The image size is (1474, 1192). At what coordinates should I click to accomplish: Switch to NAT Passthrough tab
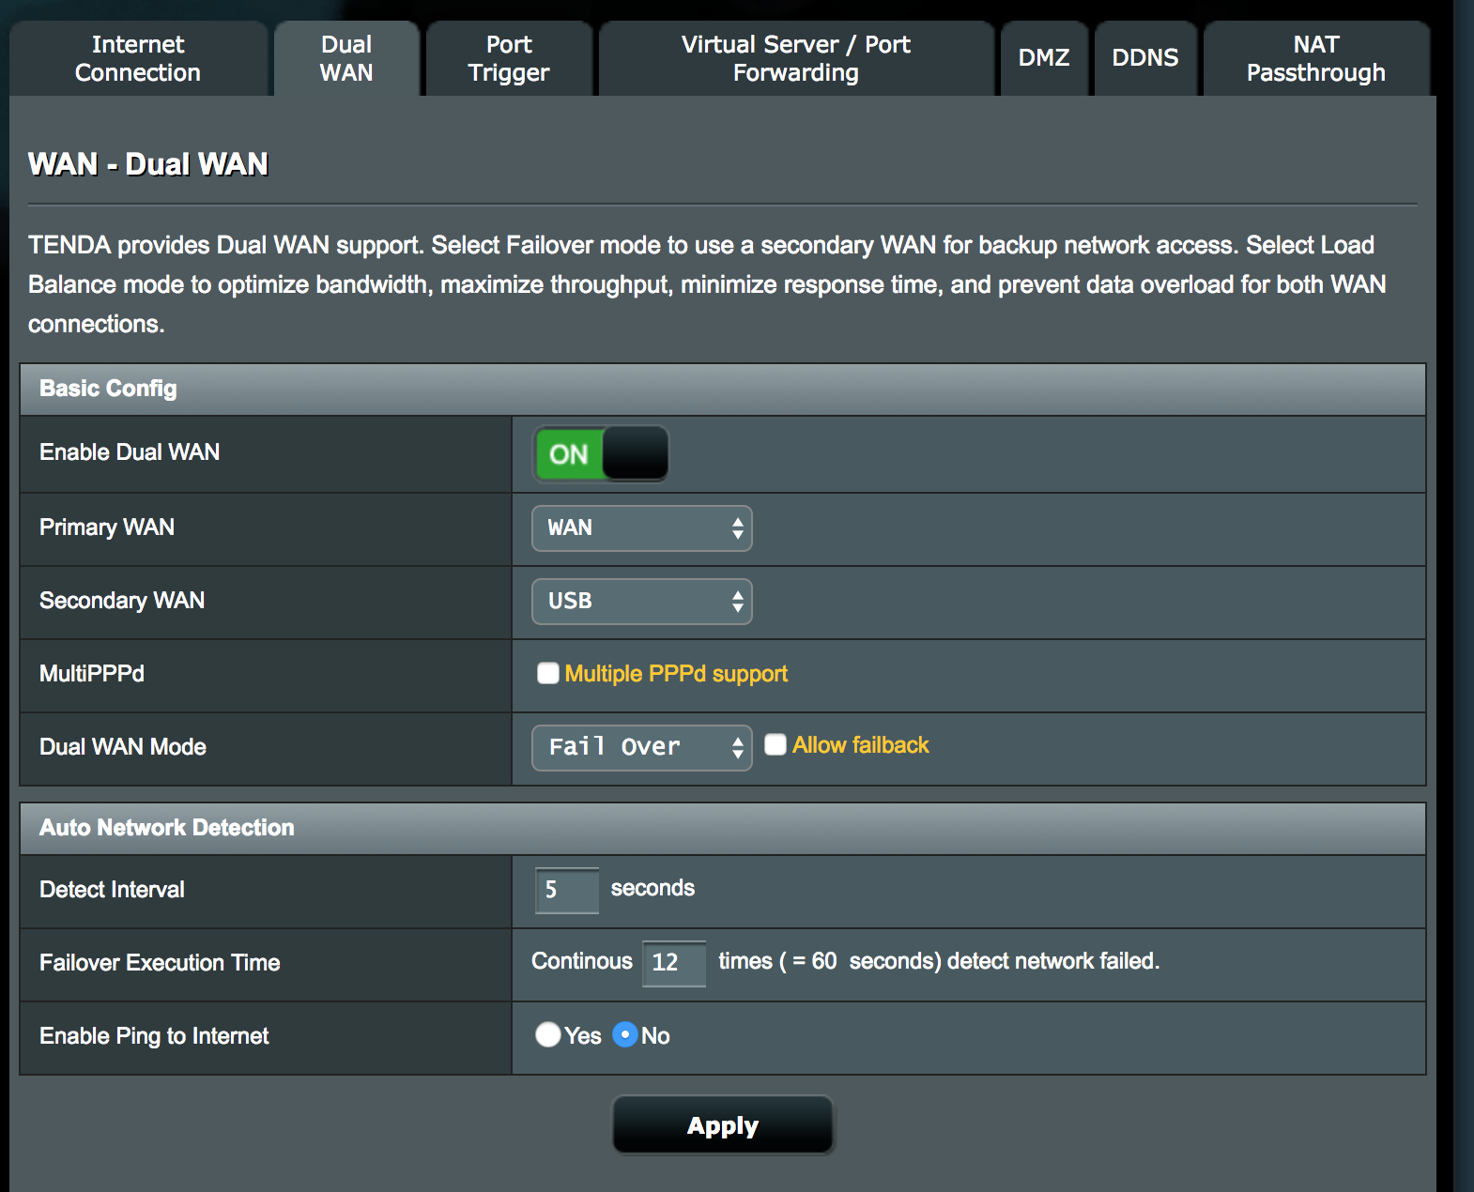tap(1315, 58)
